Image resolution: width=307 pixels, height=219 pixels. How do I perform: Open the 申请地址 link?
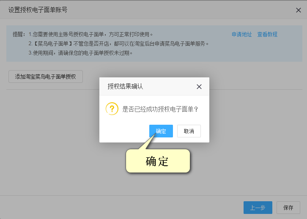pyautogui.click(x=241, y=34)
